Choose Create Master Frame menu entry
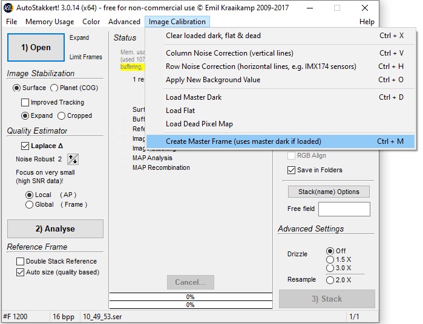This screenshot has width=423, height=324. pyautogui.click(x=243, y=141)
